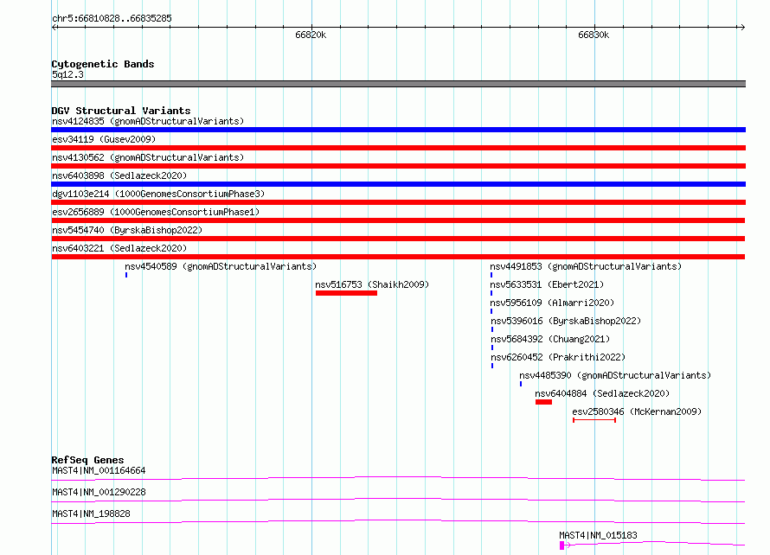Click the nsv6404884 short red bar
This screenshot has width=770, height=555.
click(543, 402)
